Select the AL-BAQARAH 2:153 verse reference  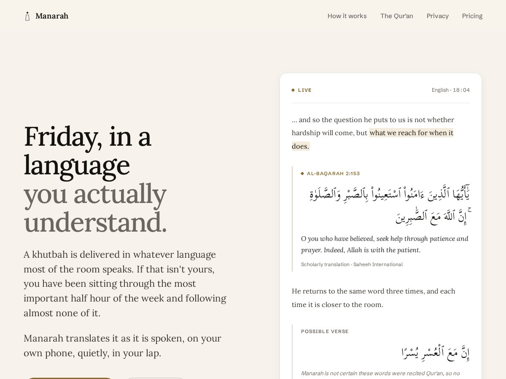click(x=334, y=173)
